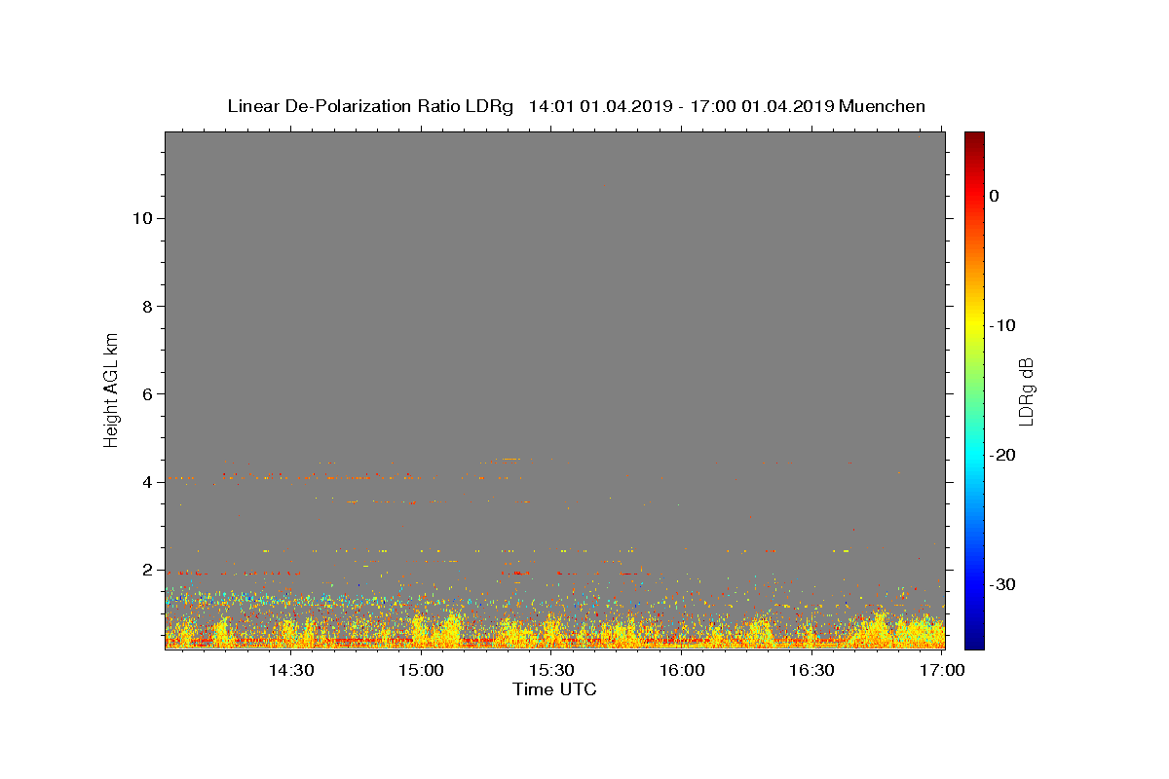
Task: Click the 16:30 time tick label
Action: tap(811, 670)
